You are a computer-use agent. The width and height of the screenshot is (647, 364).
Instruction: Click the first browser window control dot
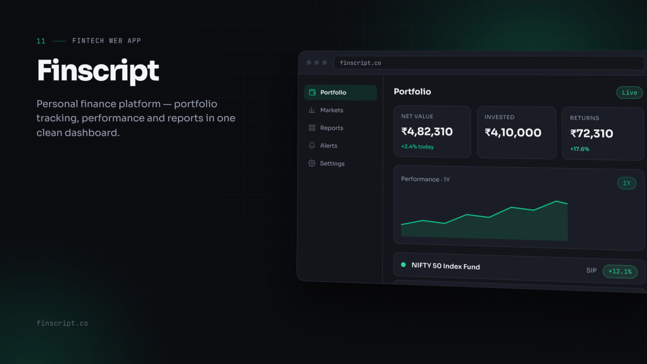pos(309,63)
